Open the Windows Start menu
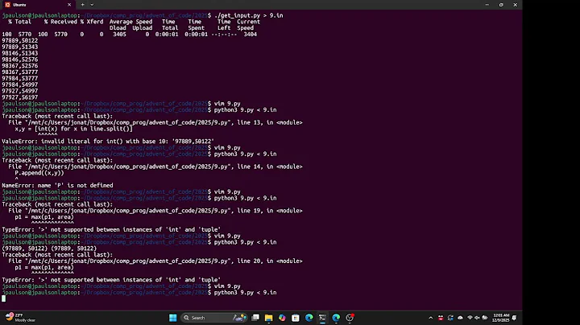580x325 pixels. [x=172, y=318]
